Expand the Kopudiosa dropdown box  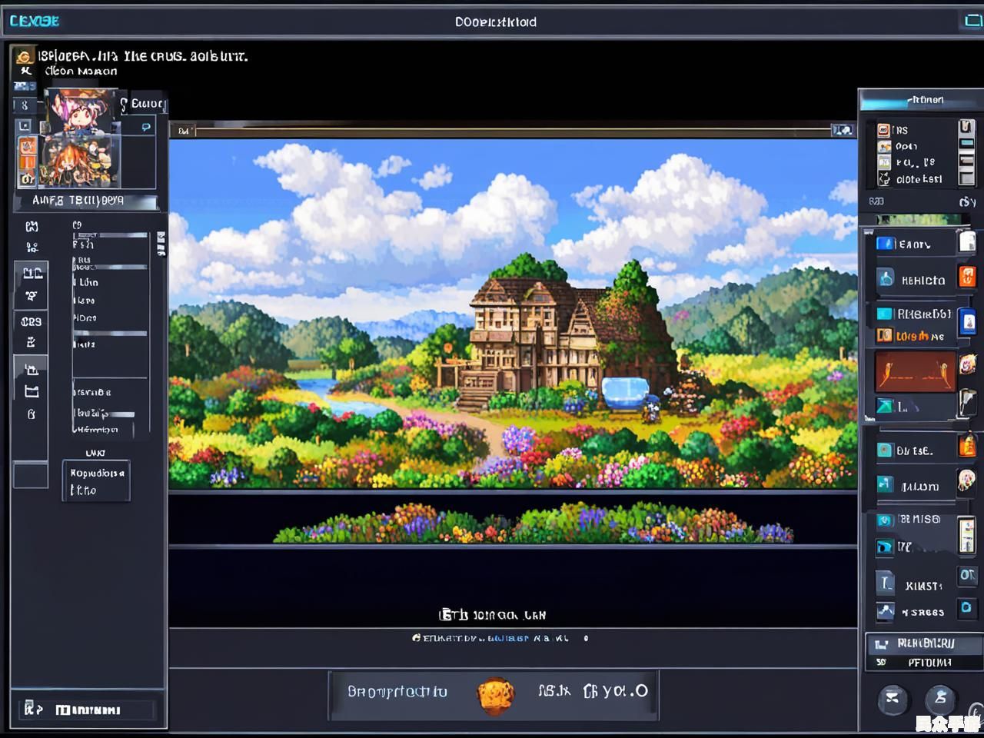96,481
